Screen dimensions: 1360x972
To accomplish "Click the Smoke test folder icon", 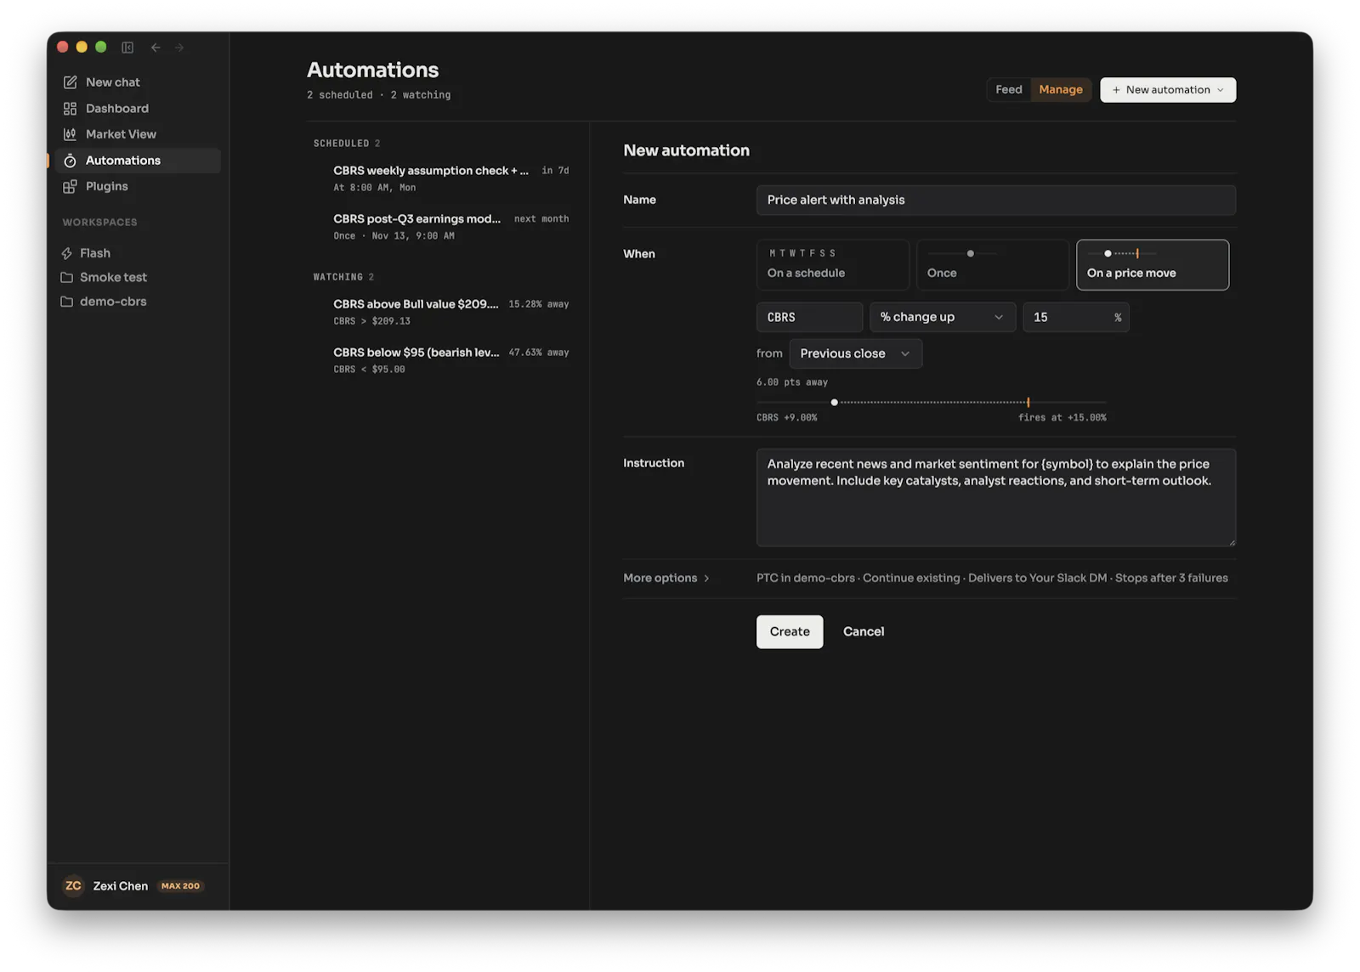I will pyautogui.click(x=66, y=277).
